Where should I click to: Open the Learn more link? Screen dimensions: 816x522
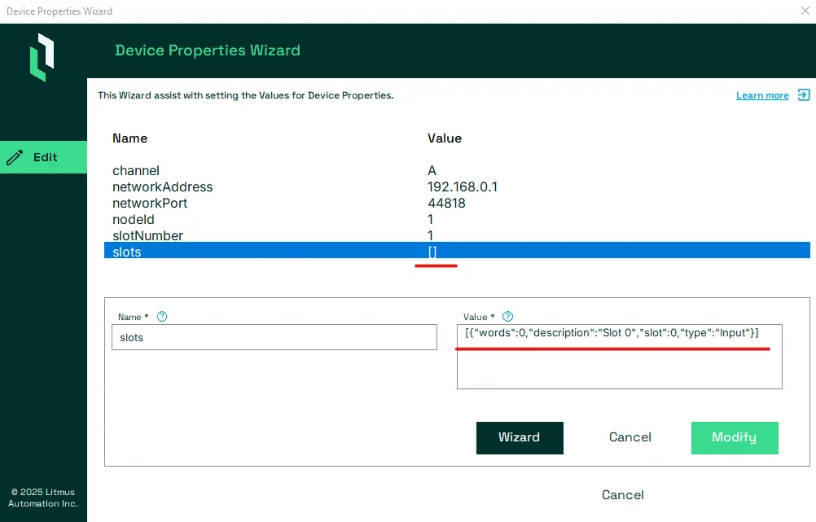pyautogui.click(x=762, y=95)
